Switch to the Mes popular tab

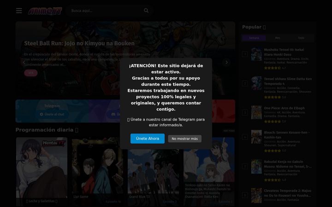coord(278,38)
